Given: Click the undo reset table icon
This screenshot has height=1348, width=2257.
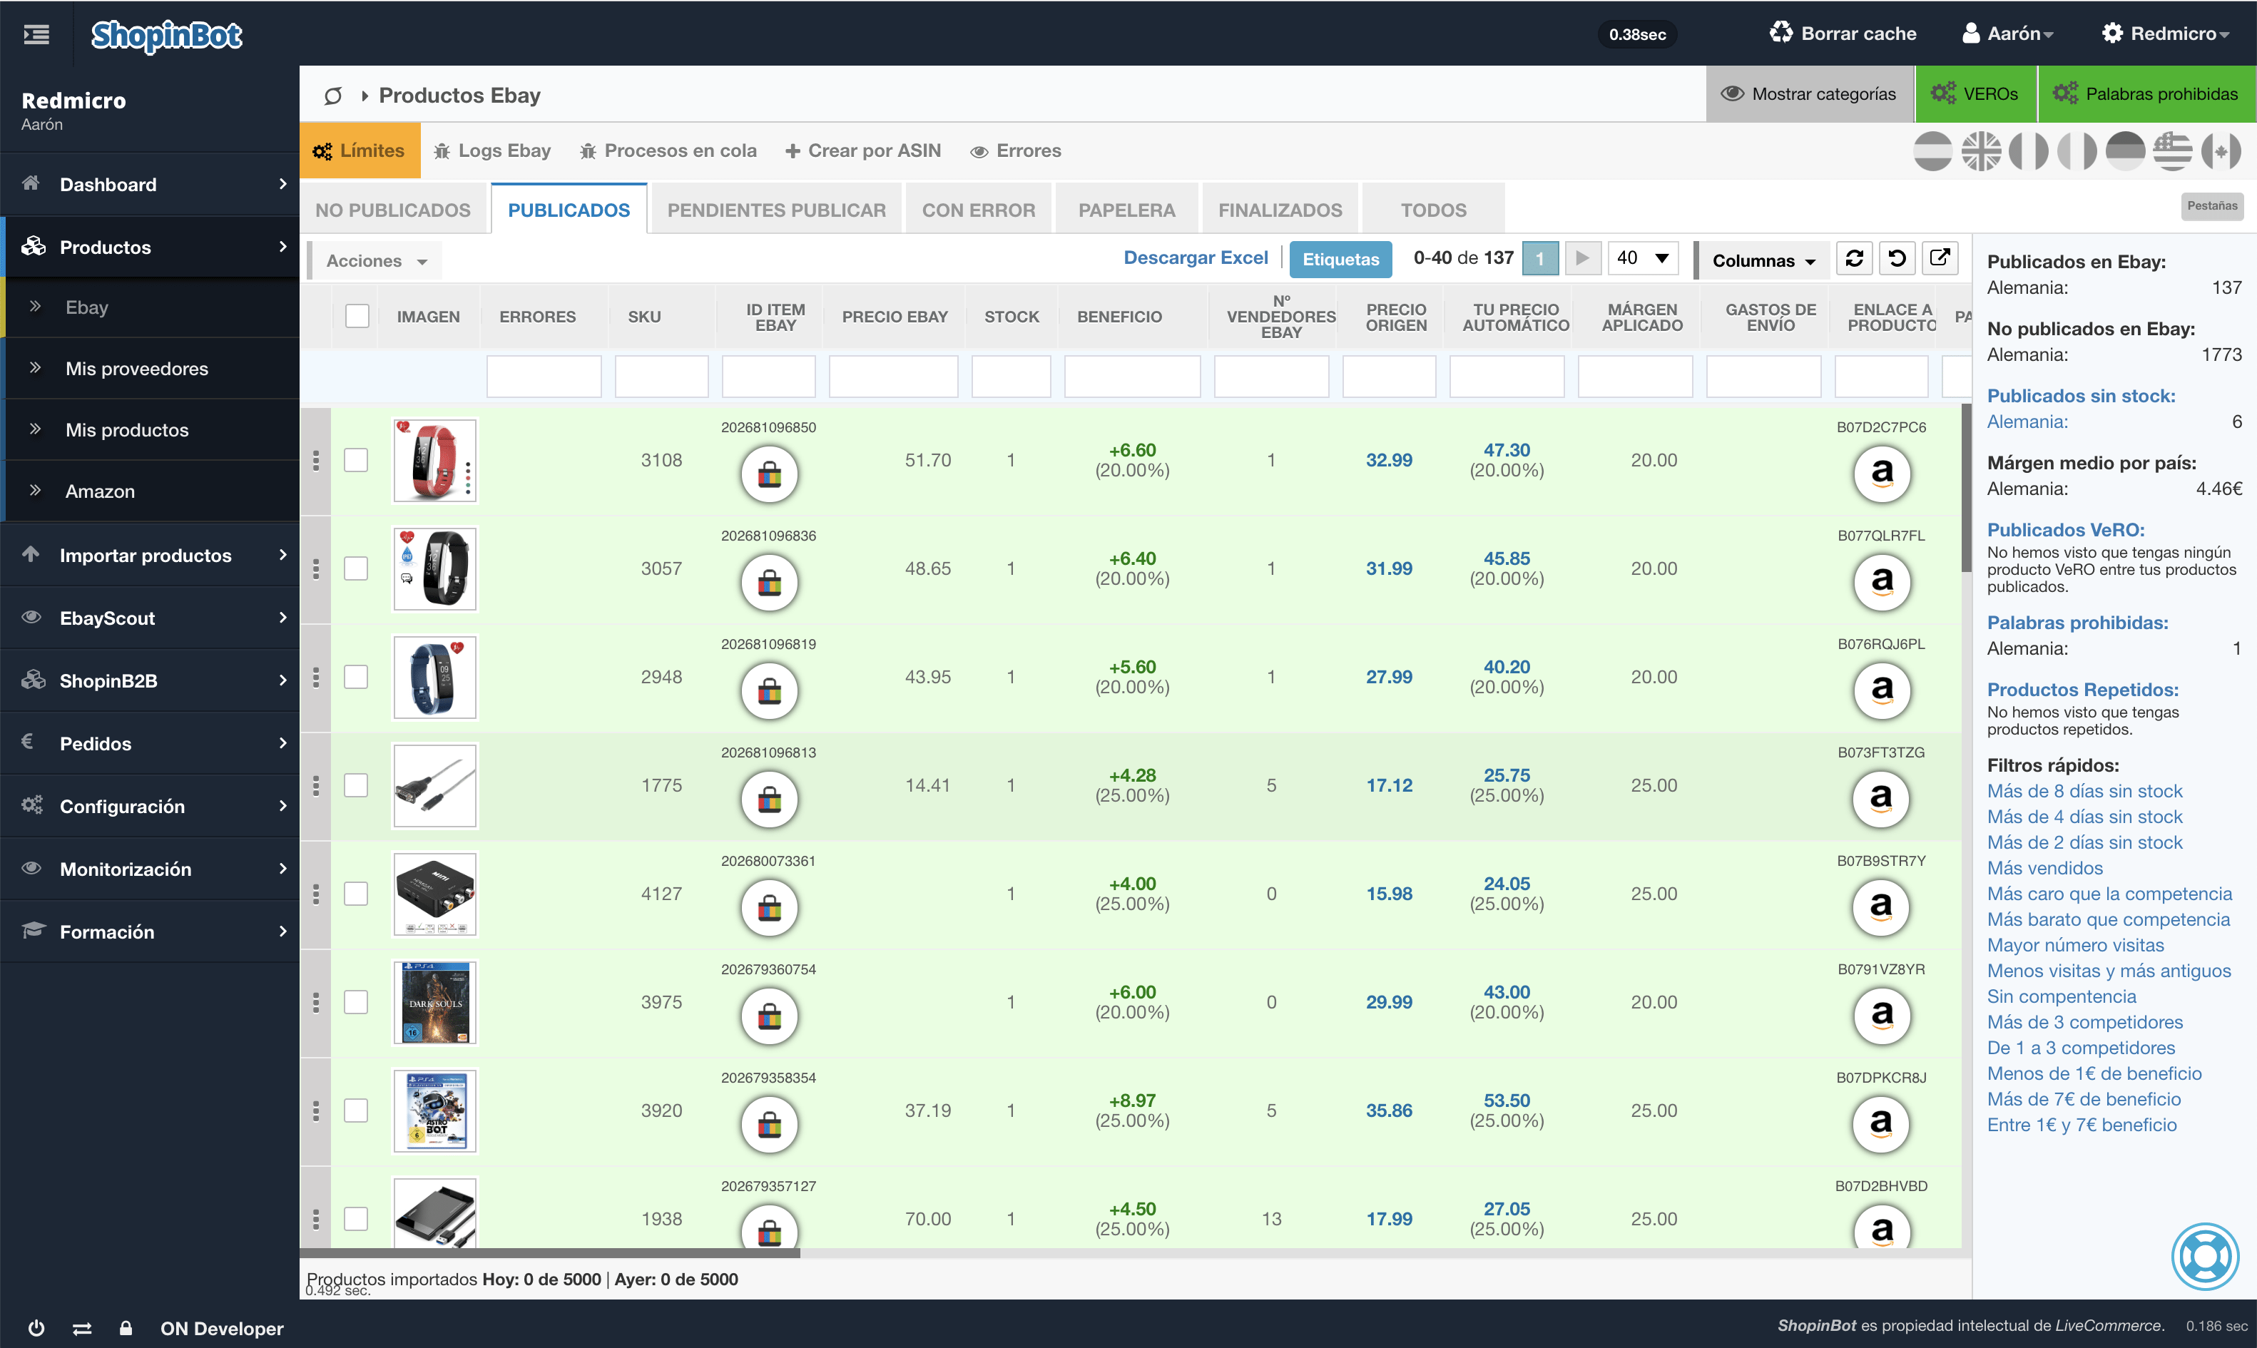Looking at the screenshot, I should [x=1897, y=259].
